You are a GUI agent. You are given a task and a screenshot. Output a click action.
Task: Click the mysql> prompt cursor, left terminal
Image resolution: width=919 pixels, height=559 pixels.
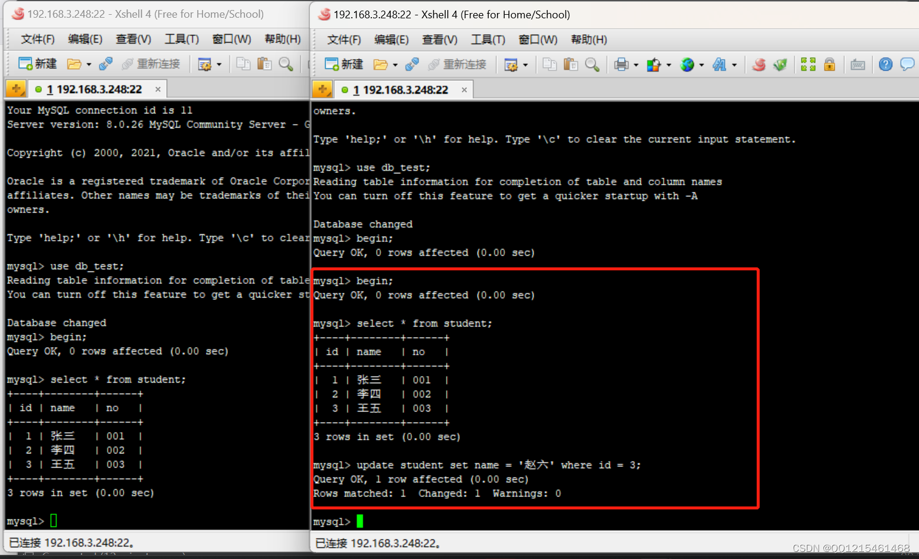[54, 521]
